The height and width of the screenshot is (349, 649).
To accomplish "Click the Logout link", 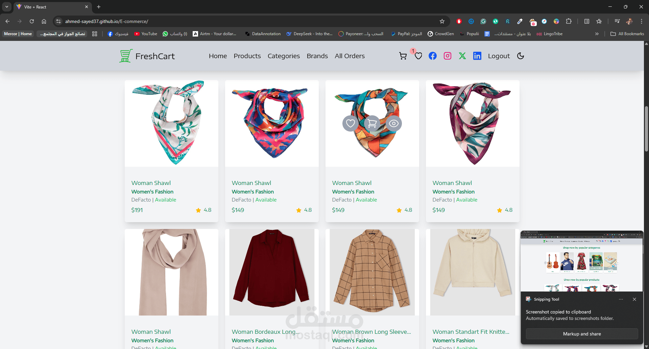I will tap(499, 56).
